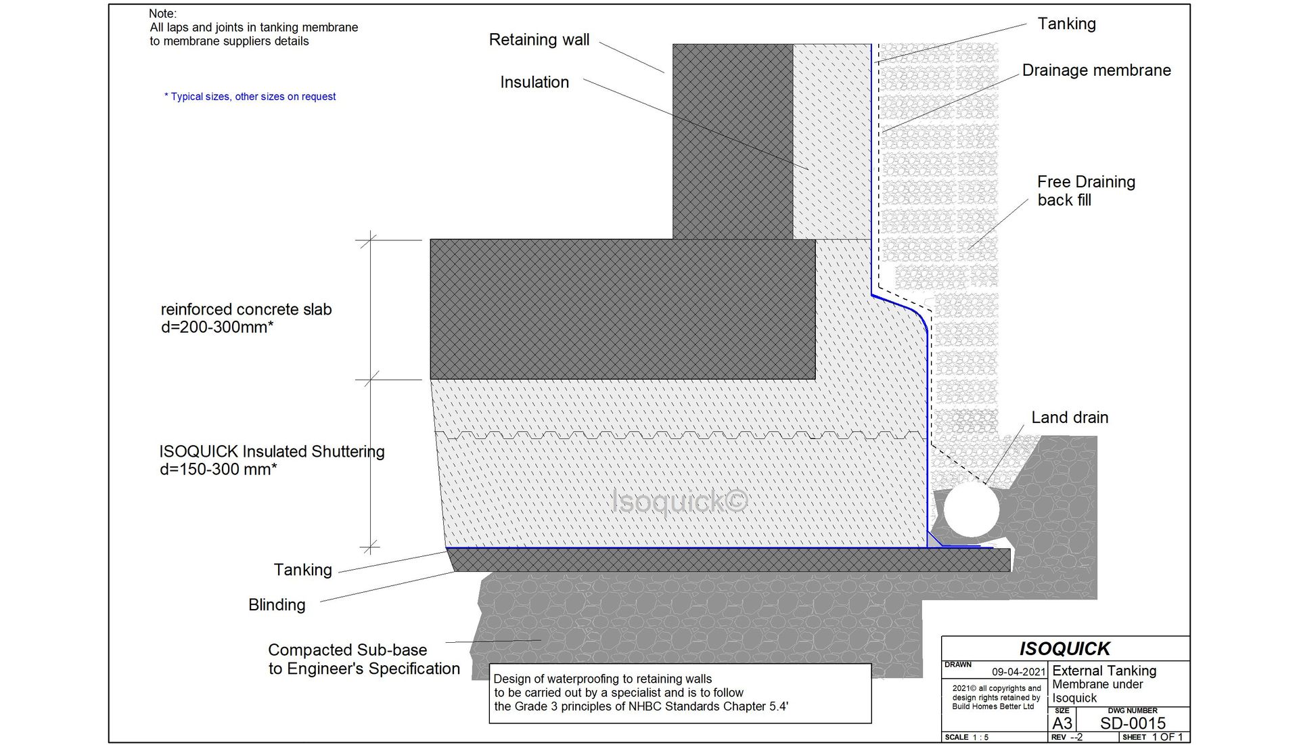The image size is (1299, 745).
Task: Click the reinforced concrete slab hatch block
Action: [622, 309]
